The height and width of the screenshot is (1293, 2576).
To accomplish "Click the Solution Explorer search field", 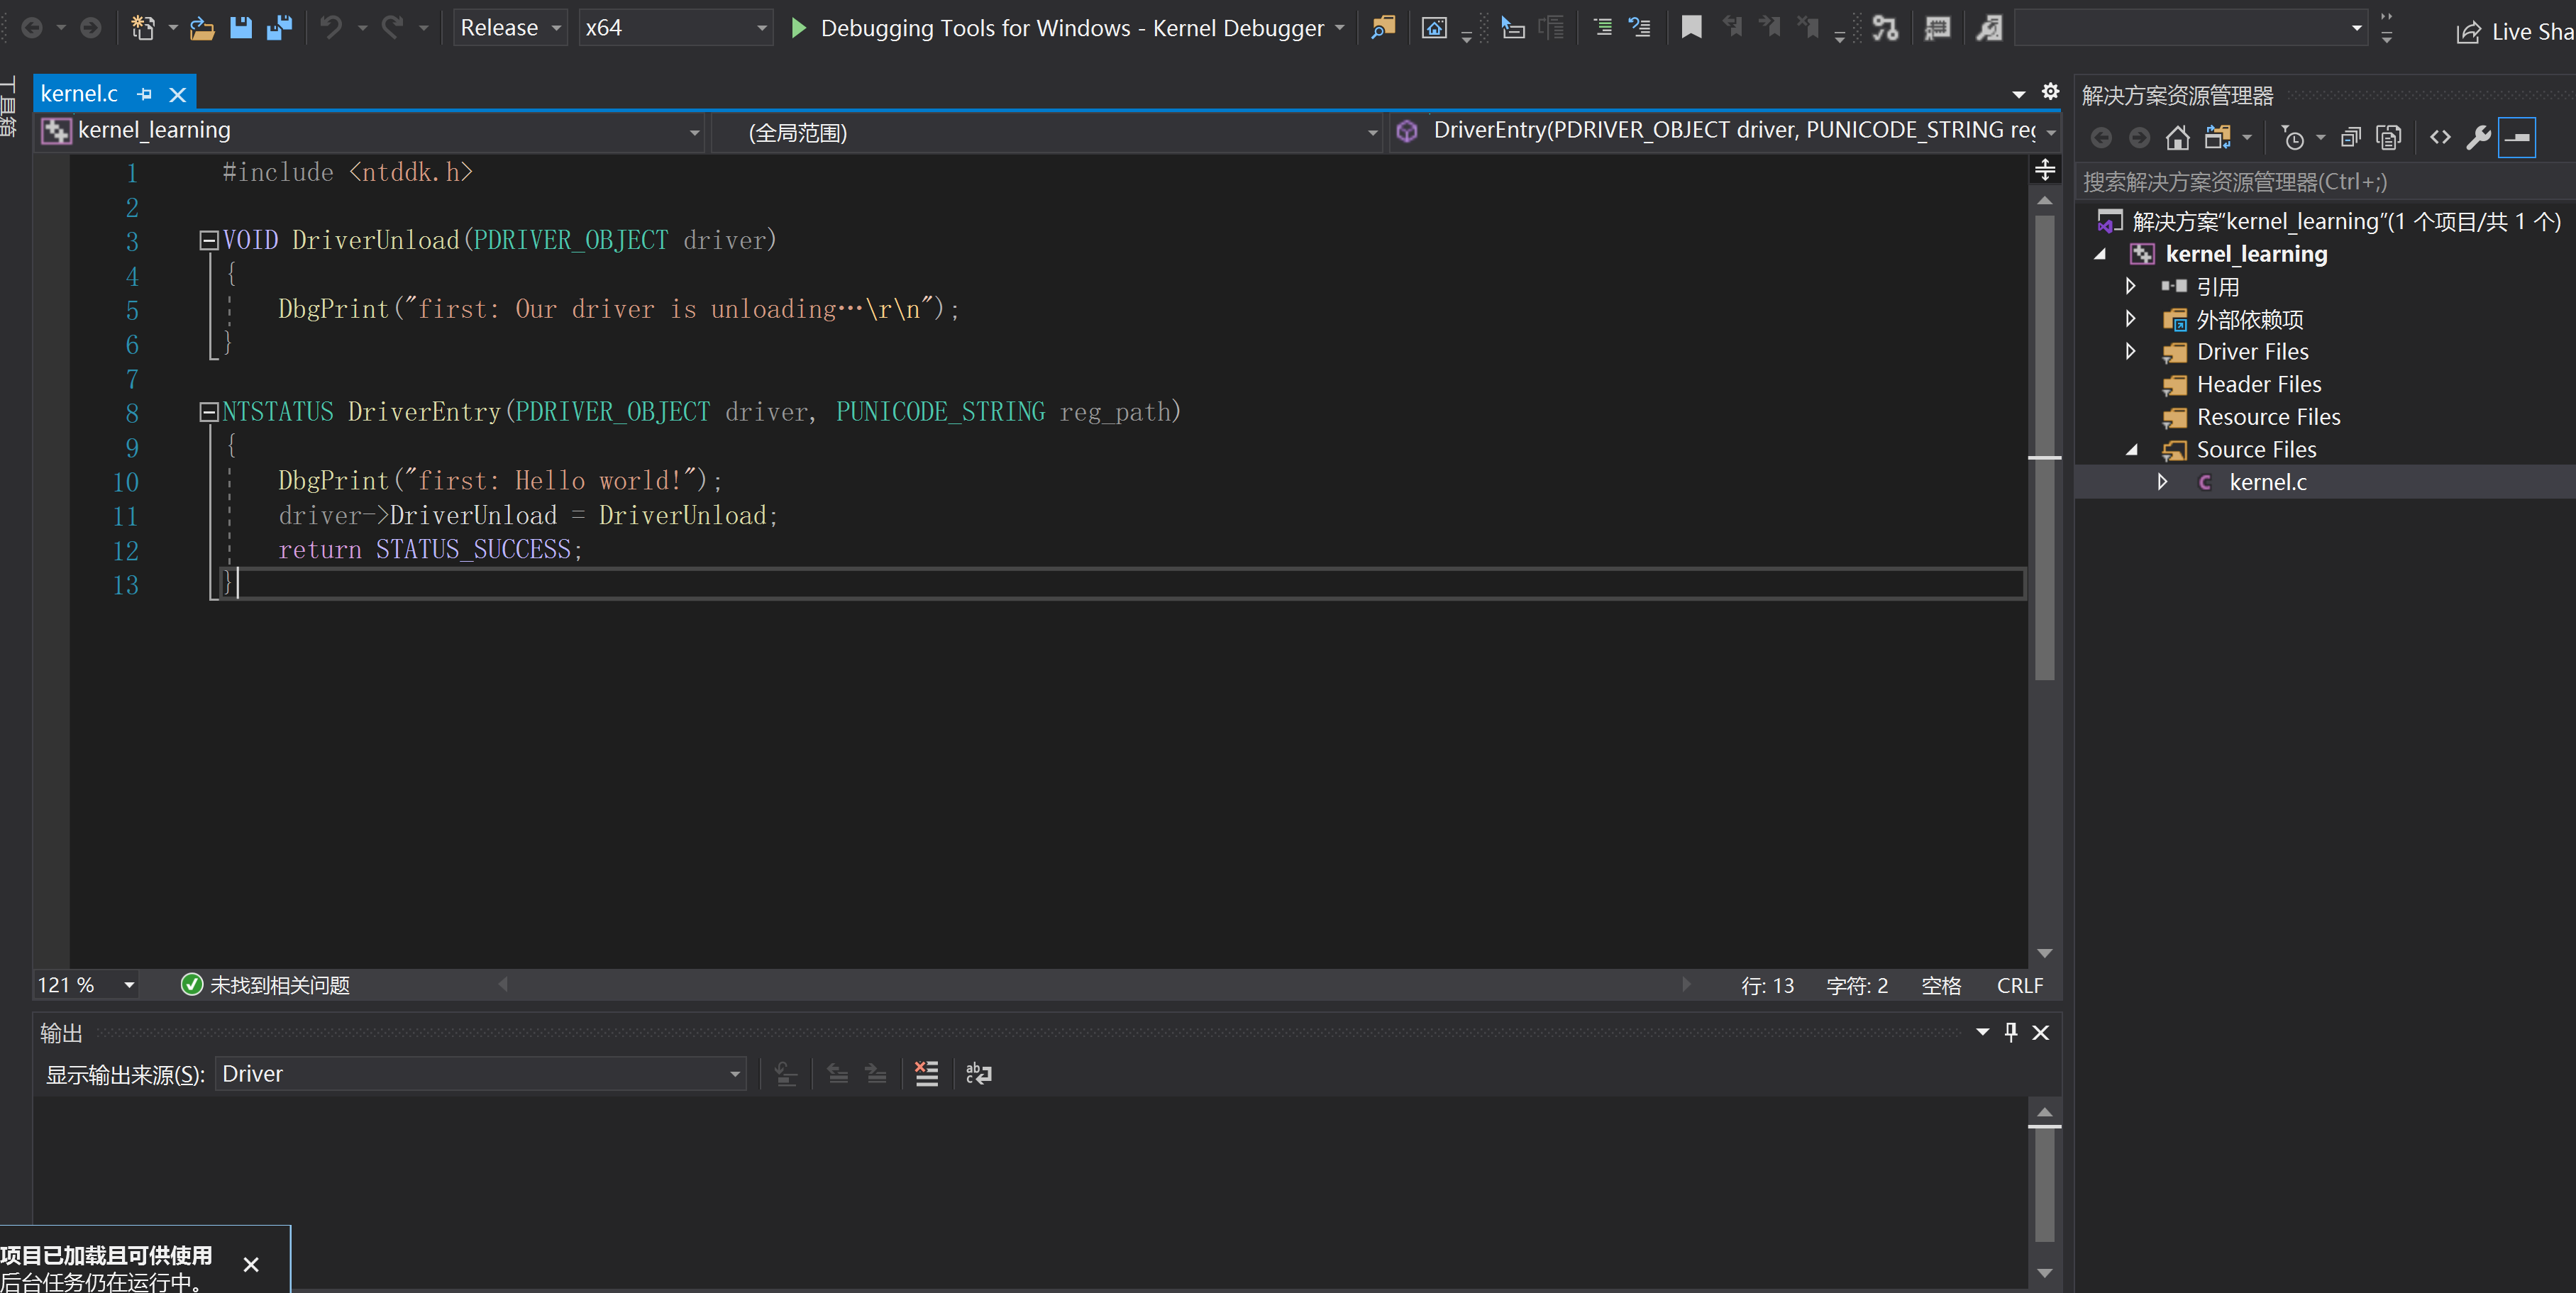I will 2324,182.
